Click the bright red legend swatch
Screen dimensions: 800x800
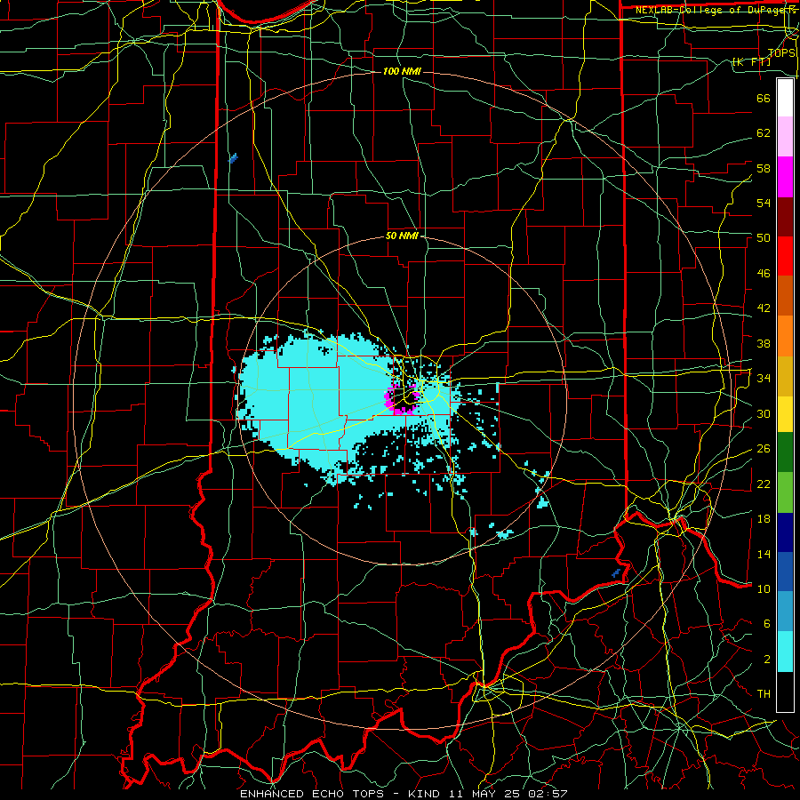785,256
